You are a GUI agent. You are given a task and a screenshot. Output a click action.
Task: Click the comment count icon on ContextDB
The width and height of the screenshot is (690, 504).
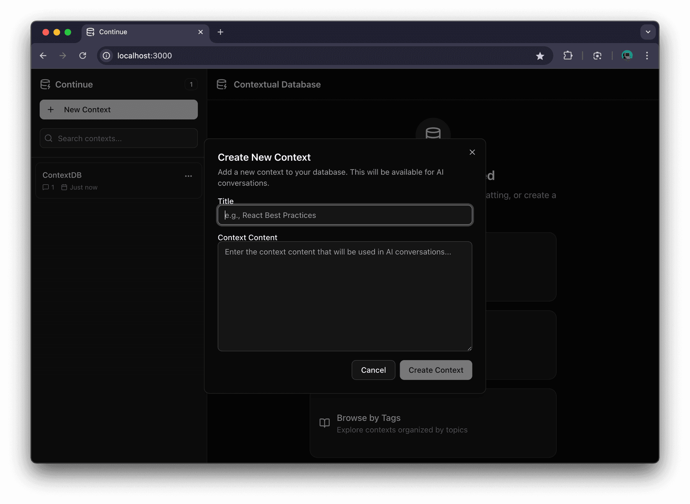[46, 187]
